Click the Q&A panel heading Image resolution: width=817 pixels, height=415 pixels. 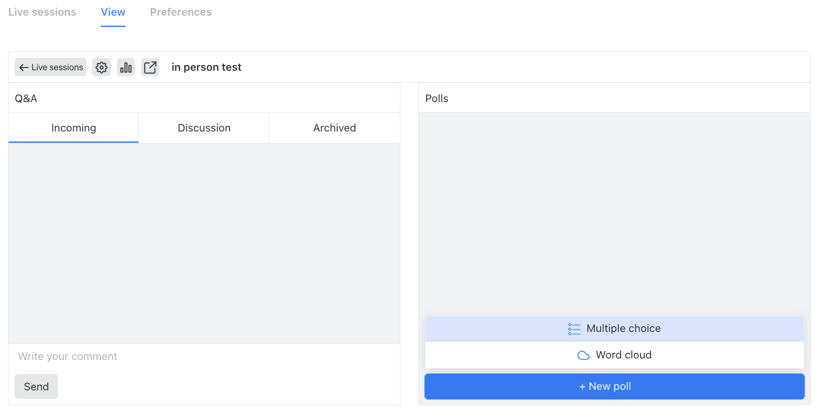coord(26,98)
